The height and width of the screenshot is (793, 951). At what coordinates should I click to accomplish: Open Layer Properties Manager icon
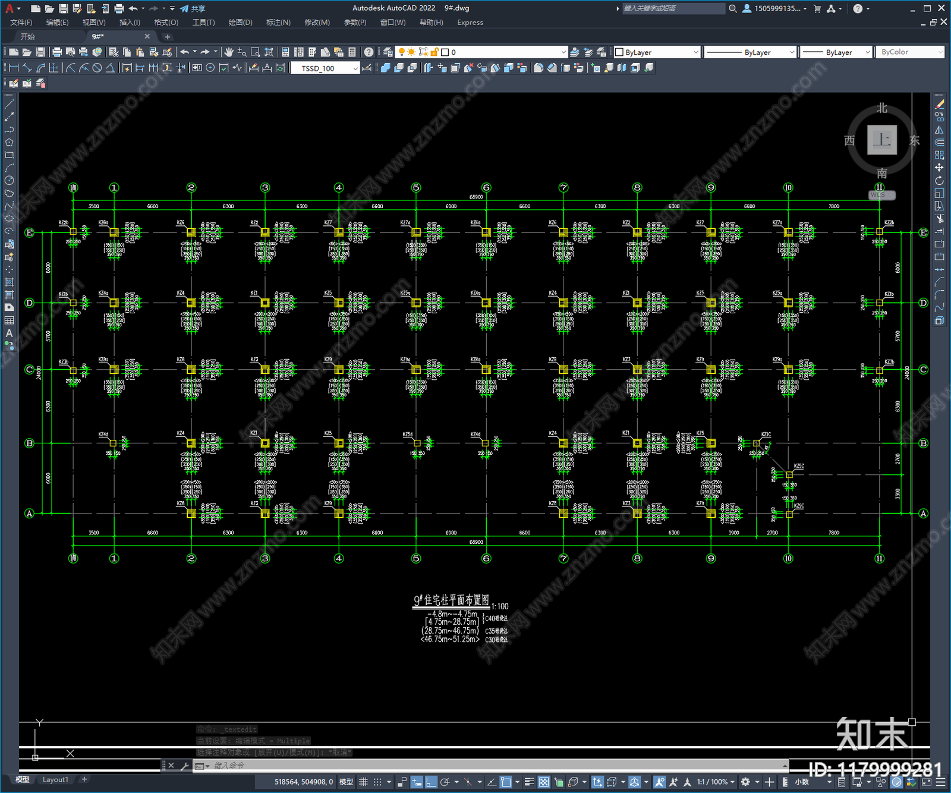(x=388, y=52)
